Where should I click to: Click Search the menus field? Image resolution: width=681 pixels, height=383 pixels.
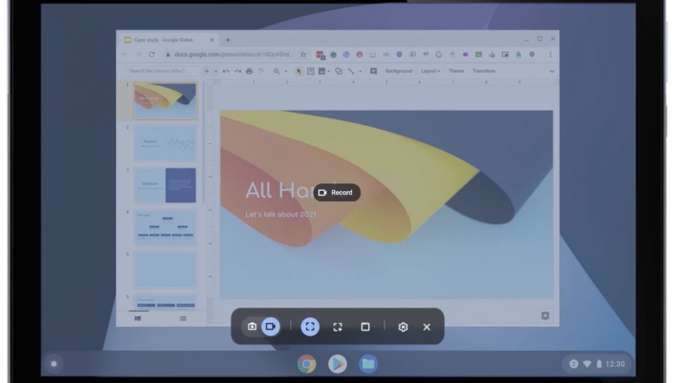(162, 71)
